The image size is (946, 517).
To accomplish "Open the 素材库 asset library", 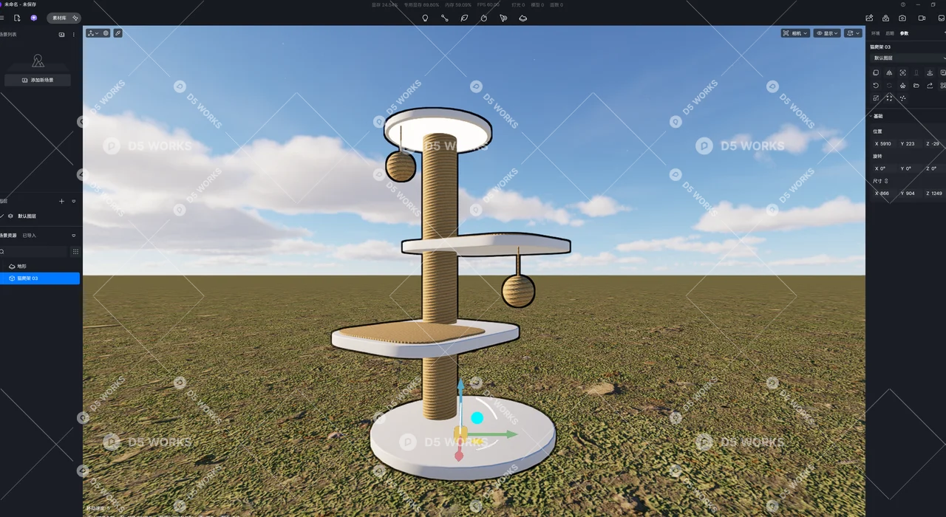I will click(x=58, y=18).
